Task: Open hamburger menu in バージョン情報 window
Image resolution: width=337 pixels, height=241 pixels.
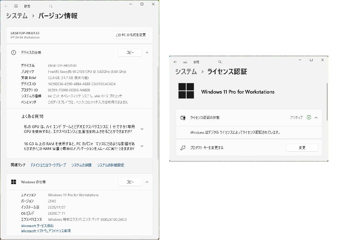Action: 16,6
